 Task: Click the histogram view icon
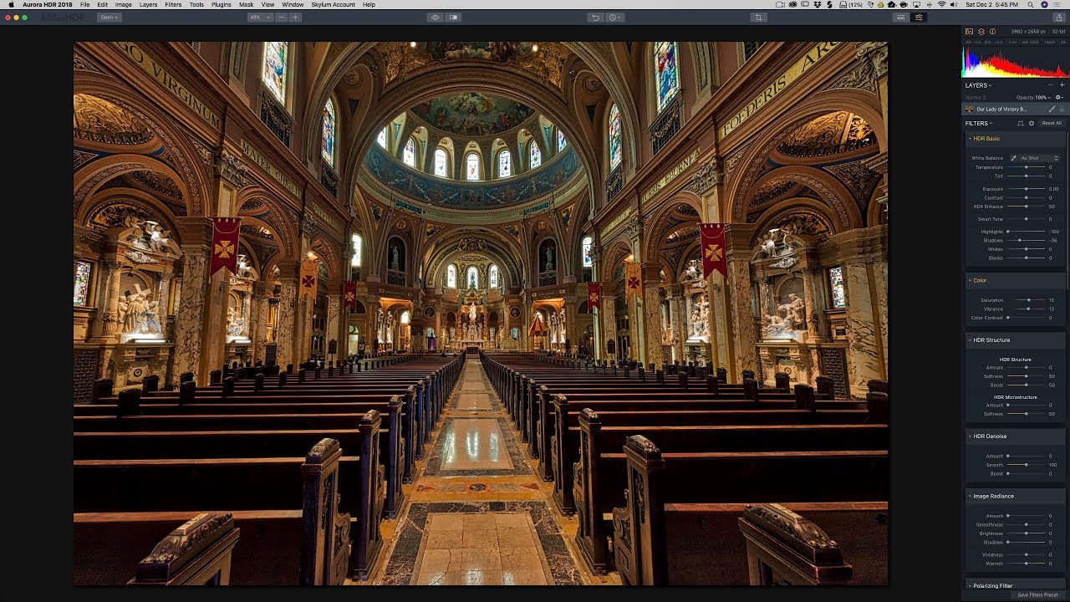(970, 32)
